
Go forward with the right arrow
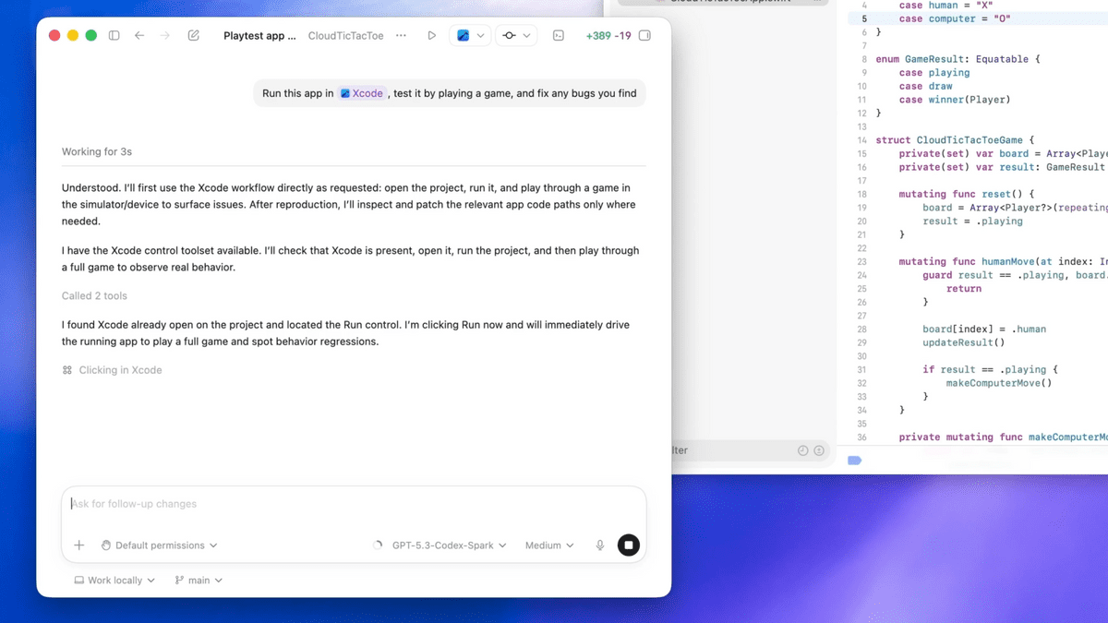click(x=165, y=36)
